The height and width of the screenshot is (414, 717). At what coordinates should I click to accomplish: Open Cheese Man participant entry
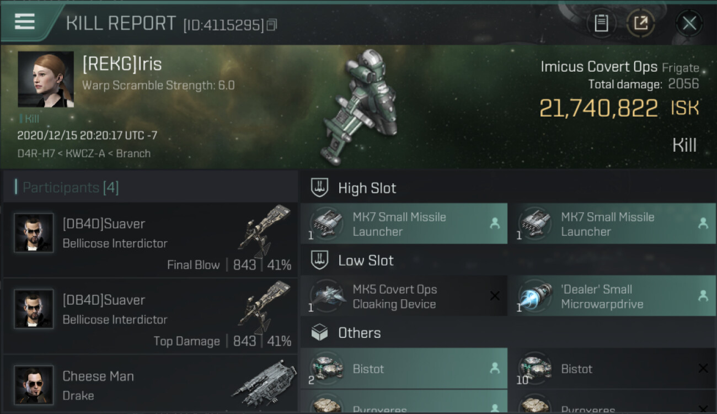(x=151, y=384)
